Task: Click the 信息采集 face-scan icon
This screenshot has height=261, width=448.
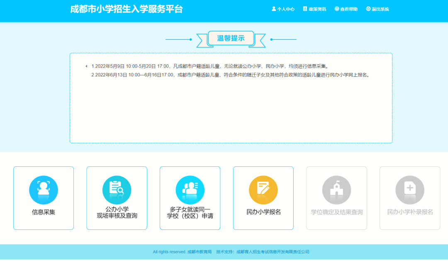Action: click(44, 190)
